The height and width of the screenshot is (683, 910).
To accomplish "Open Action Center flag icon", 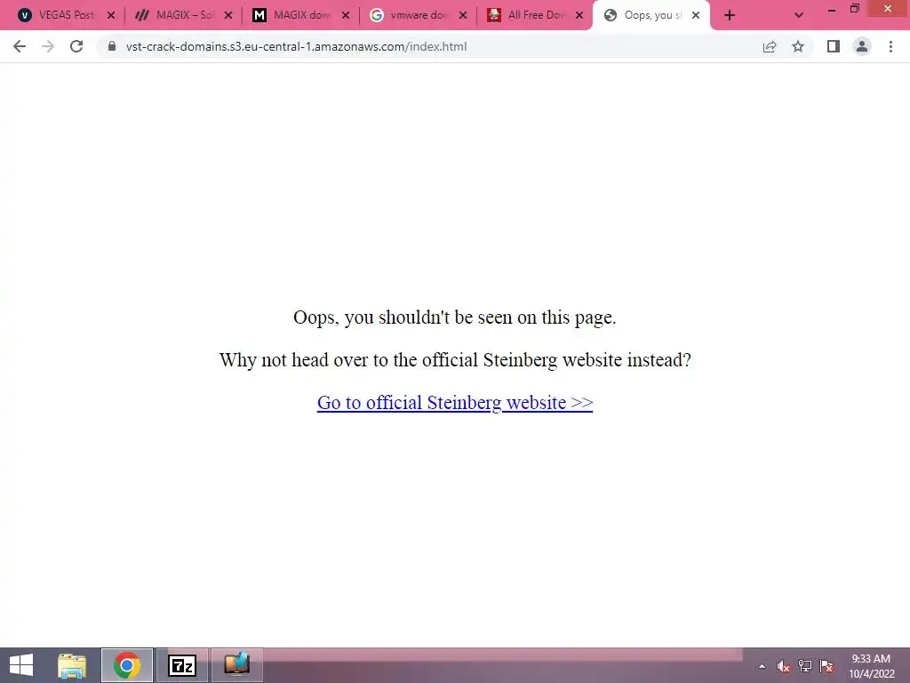I will click(826, 666).
